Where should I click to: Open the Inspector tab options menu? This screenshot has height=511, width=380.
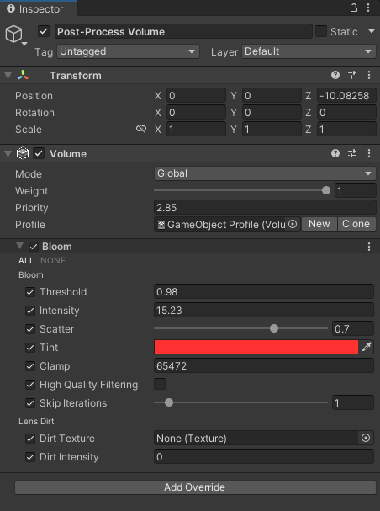pyautogui.click(x=368, y=8)
